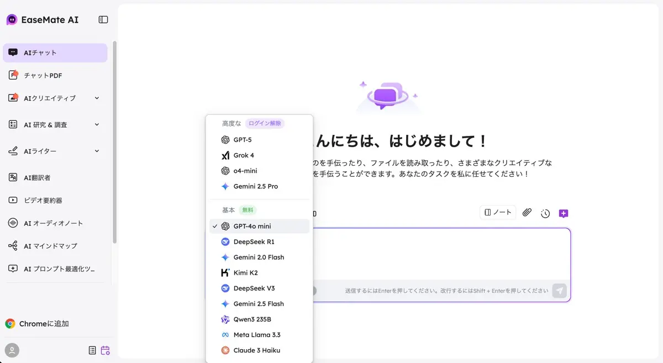Open the calendar settings icon
The image size is (663, 363).
(x=105, y=350)
